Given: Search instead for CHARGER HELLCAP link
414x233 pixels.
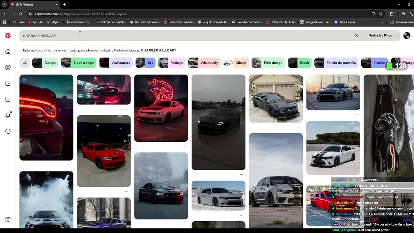Looking at the screenshot, I should [158, 50].
